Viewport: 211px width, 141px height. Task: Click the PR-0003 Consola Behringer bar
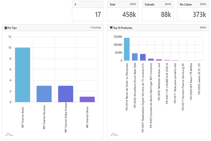pyautogui.click(x=151, y=60)
